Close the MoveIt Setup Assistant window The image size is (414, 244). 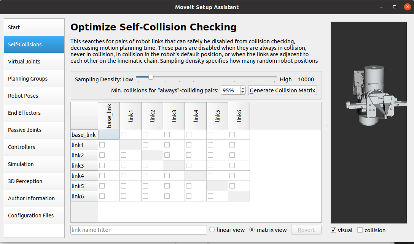tap(408, 7)
